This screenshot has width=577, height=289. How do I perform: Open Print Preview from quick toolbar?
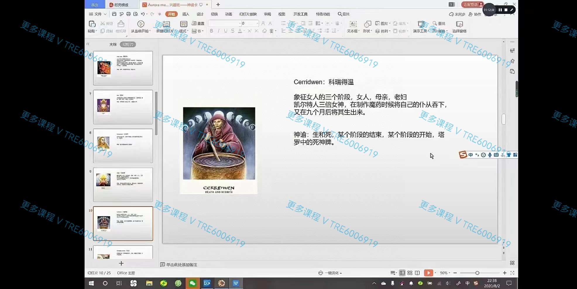136,14
